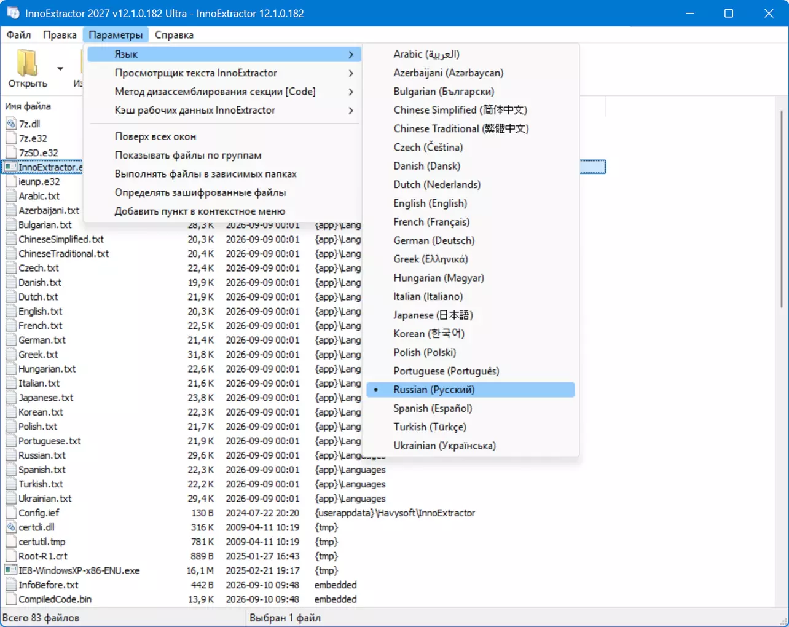
Task: Click the file icon beside ieunp.e32
Action: (11, 181)
